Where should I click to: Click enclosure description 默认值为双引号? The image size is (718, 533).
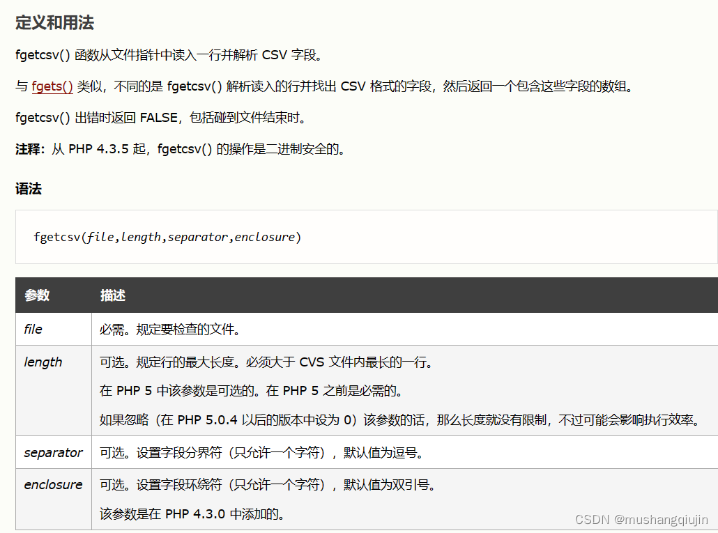pyautogui.click(x=268, y=484)
